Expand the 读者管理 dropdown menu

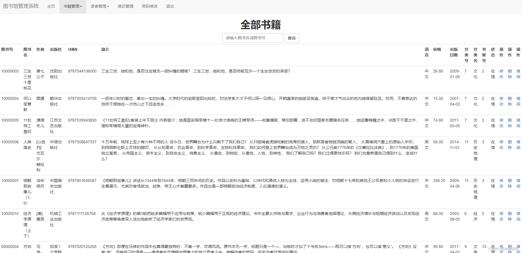pos(100,6)
